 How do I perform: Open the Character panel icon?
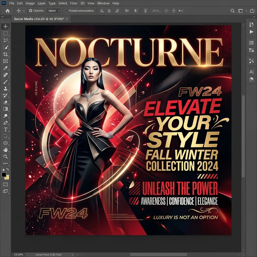pos(251,72)
